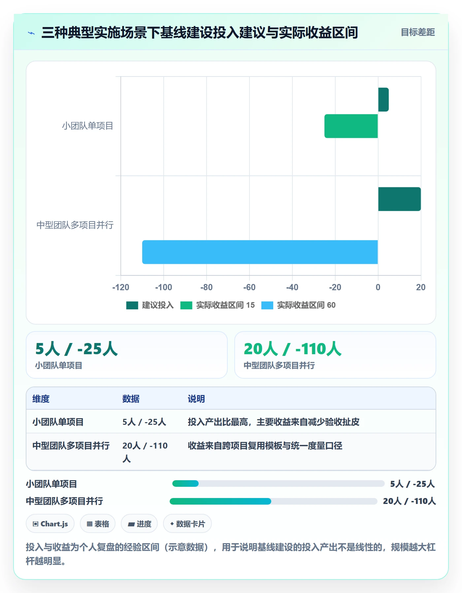Viewport: 462px width, 593px height.
Task: Open the large "20人 / -110人" data card
Action: [x=335, y=355]
